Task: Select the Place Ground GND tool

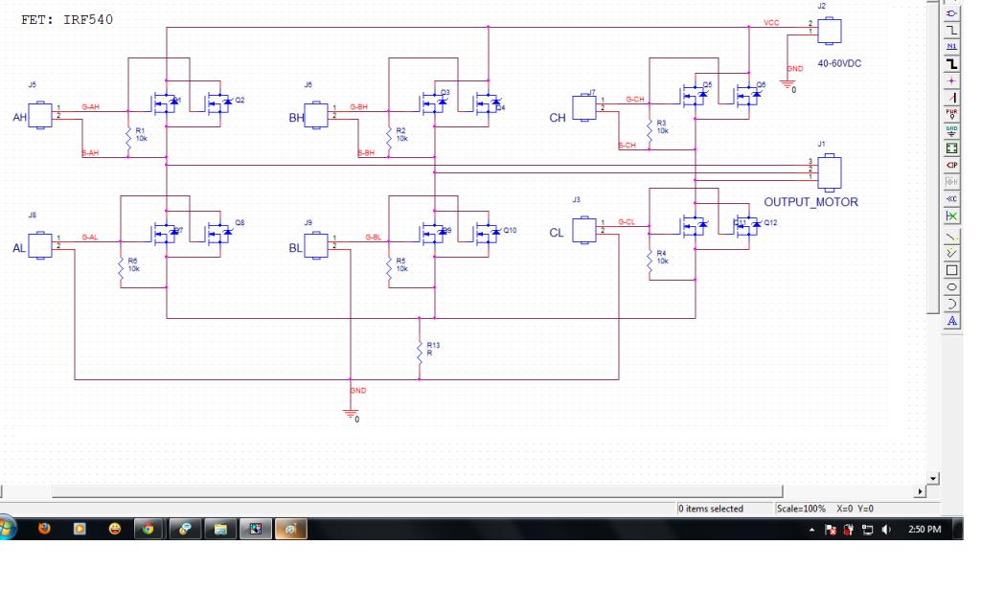Action: pyautogui.click(x=951, y=131)
